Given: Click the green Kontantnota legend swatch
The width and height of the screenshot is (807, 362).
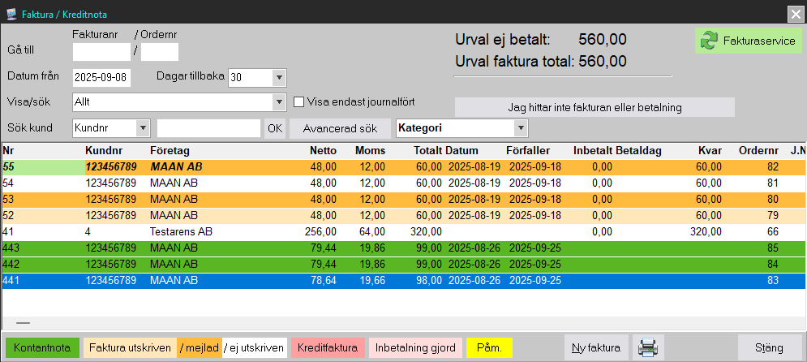Looking at the screenshot, I should [x=42, y=347].
